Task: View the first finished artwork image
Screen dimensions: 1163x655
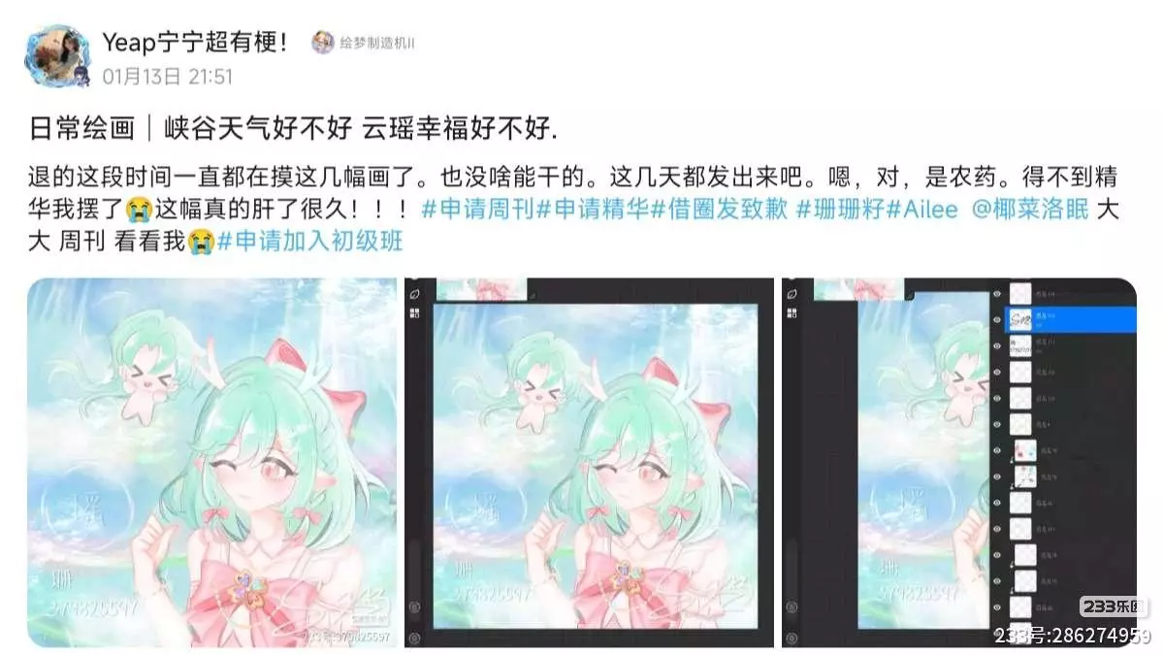Action: coord(212,462)
